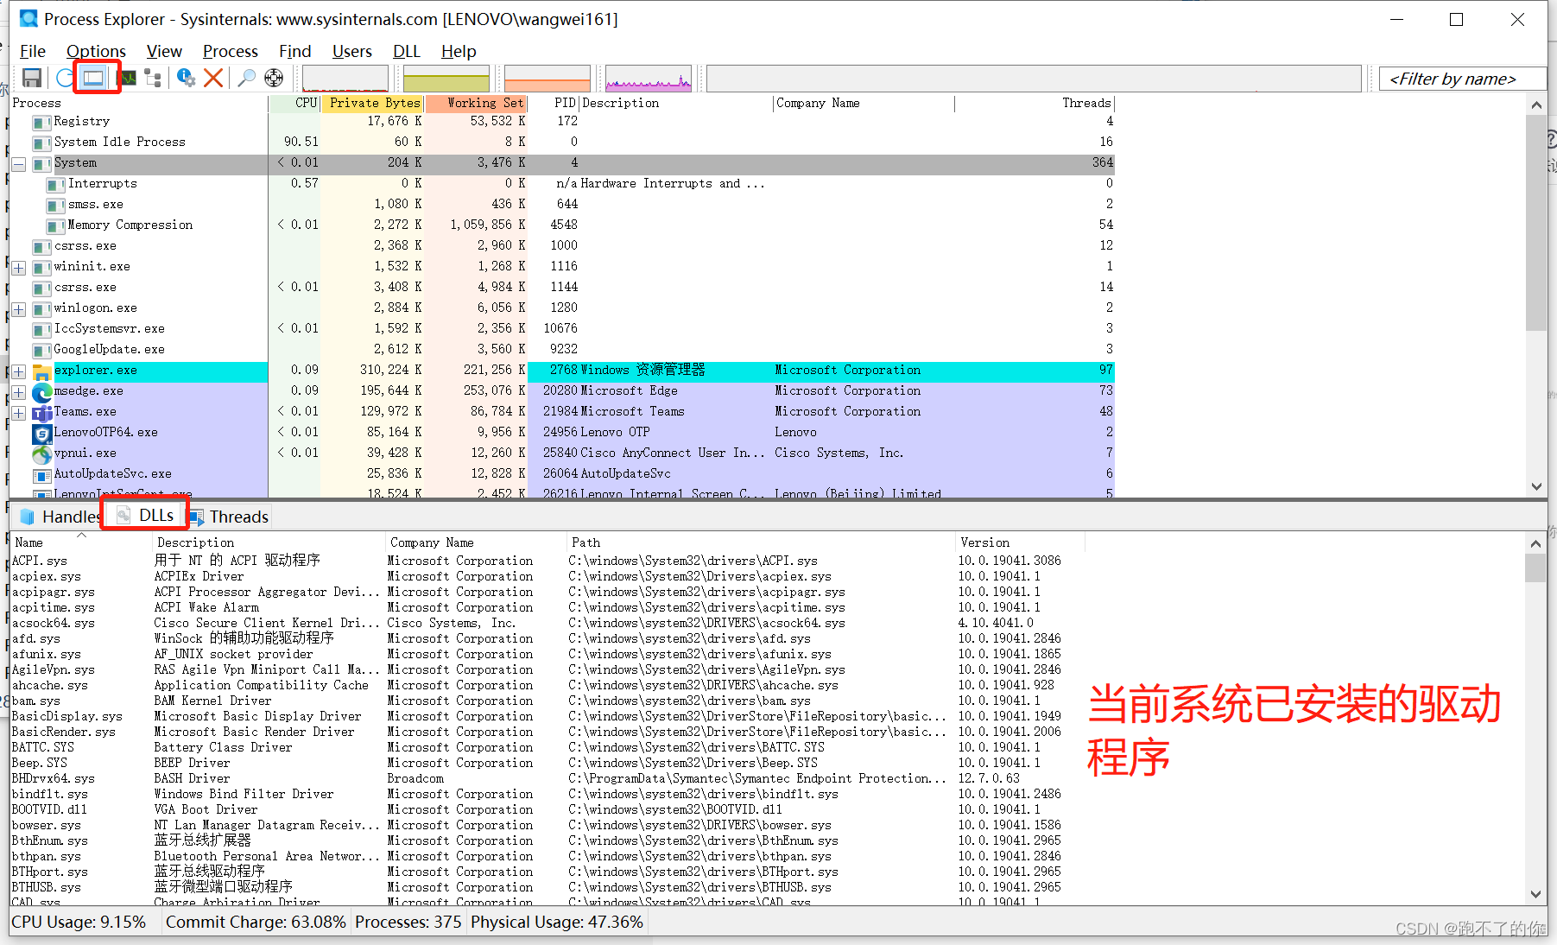
Task: Select the Find Window's Process crosshair icon
Action: coord(274,78)
